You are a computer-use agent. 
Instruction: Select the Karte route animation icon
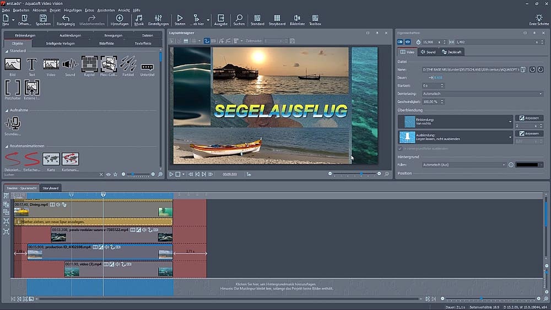click(x=51, y=160)
